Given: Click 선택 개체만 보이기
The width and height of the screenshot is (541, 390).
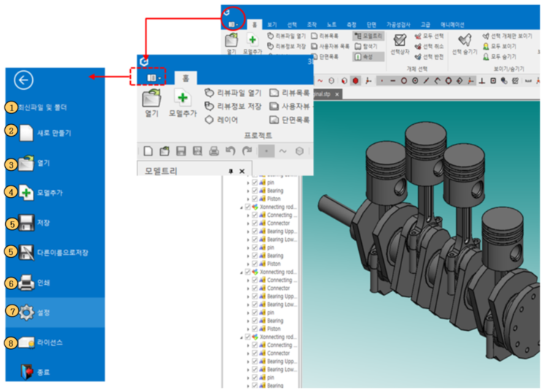Looking at the screenshot, I should tap(507, 36).
